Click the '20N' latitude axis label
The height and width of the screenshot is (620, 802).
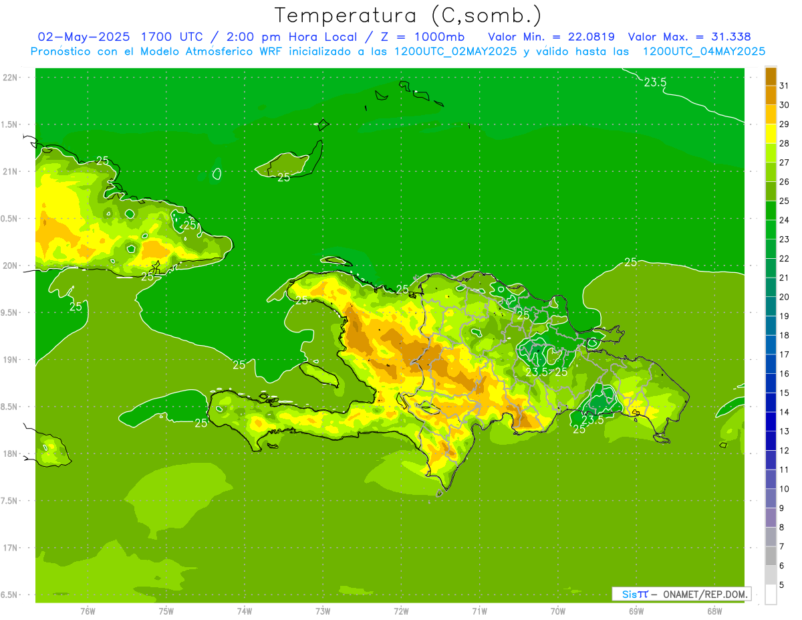pos(11,266)
